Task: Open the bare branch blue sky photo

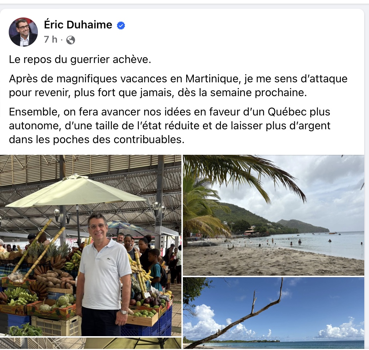Action: (x=274, y=313)
